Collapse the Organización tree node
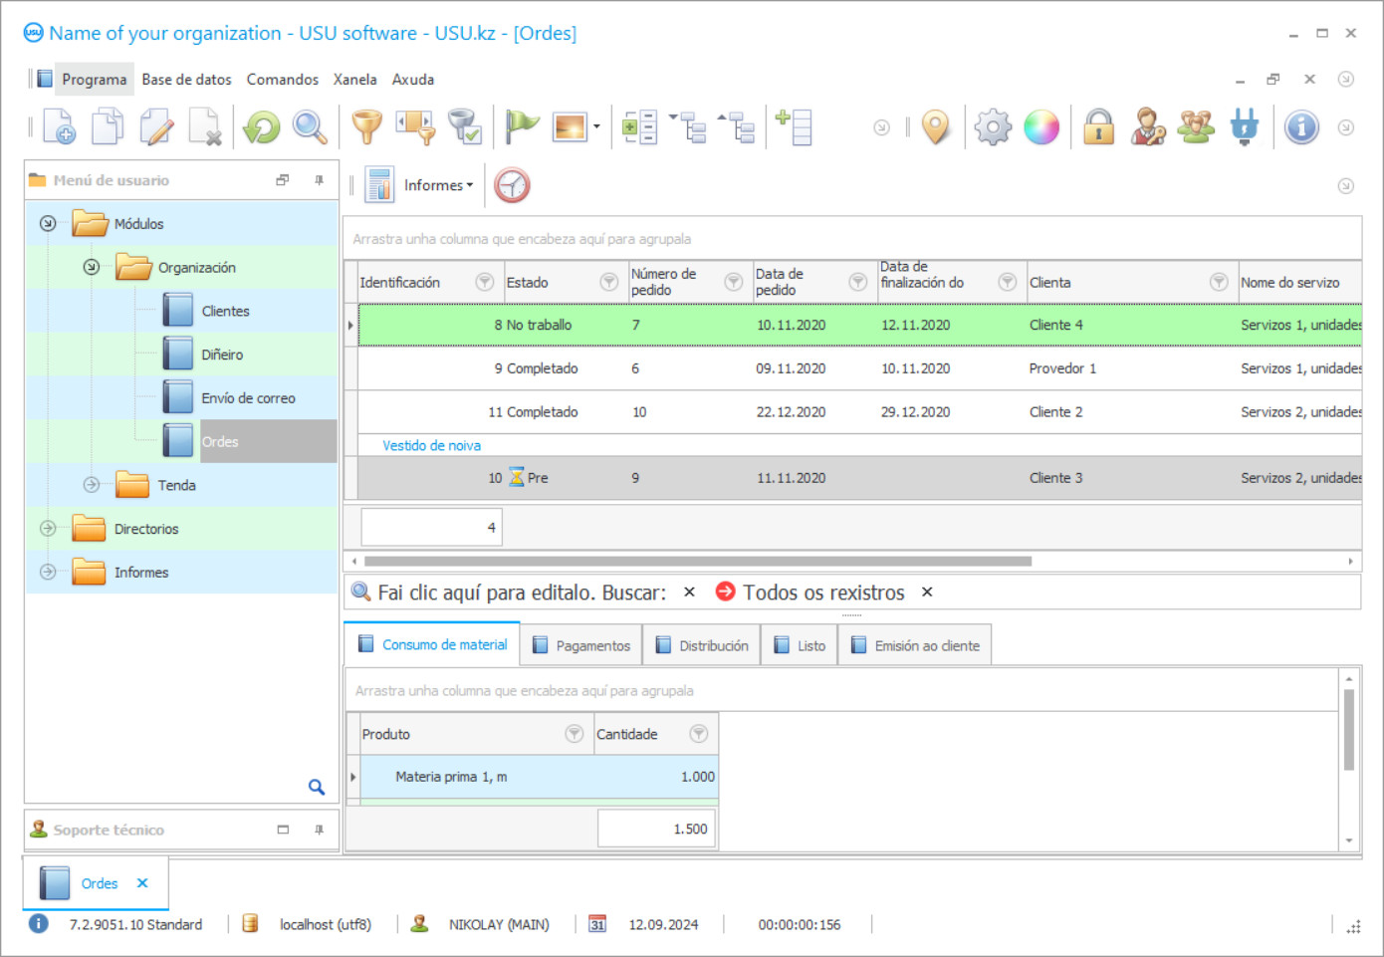The height and width of the screenshot is (957, 1384). coord(91,267)
